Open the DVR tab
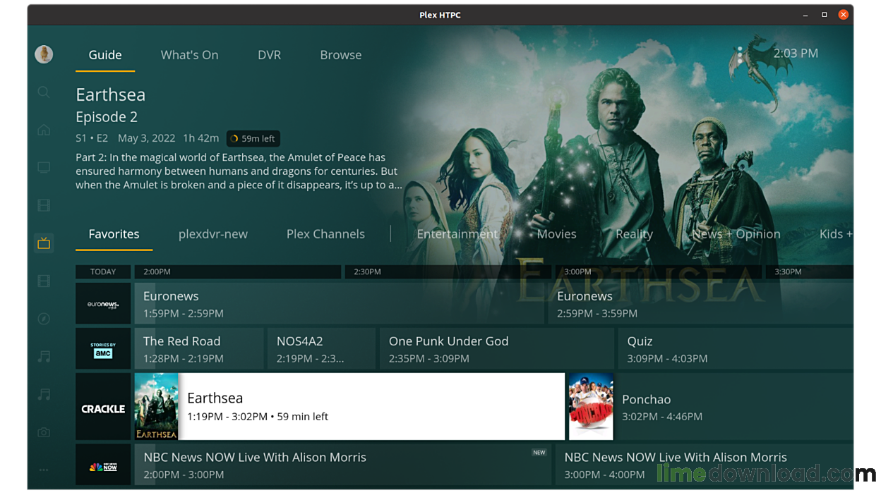The width and height of the screenshot is (881, 495). (x=269, y=54)
